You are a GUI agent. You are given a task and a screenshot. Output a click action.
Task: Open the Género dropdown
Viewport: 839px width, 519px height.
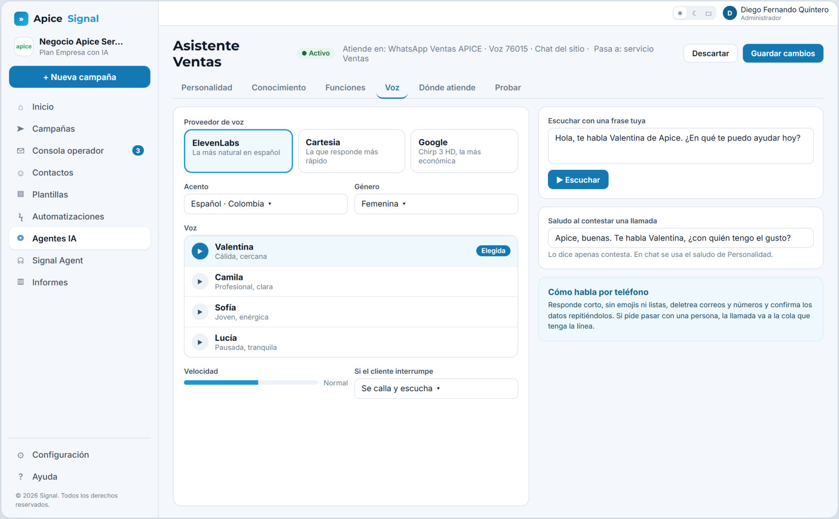(x=436, y=204)
